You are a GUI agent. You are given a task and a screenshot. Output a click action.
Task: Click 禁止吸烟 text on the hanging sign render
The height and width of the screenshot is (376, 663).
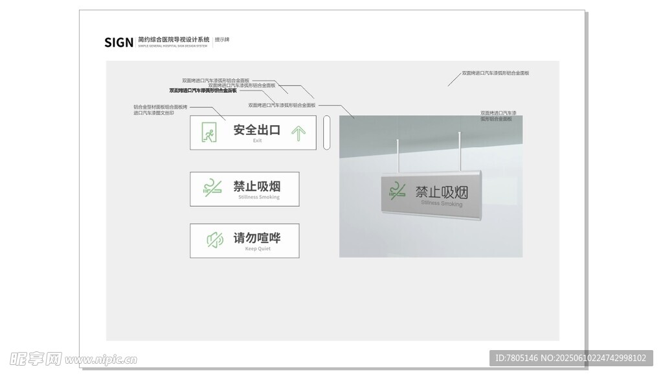tap(442, 193)
